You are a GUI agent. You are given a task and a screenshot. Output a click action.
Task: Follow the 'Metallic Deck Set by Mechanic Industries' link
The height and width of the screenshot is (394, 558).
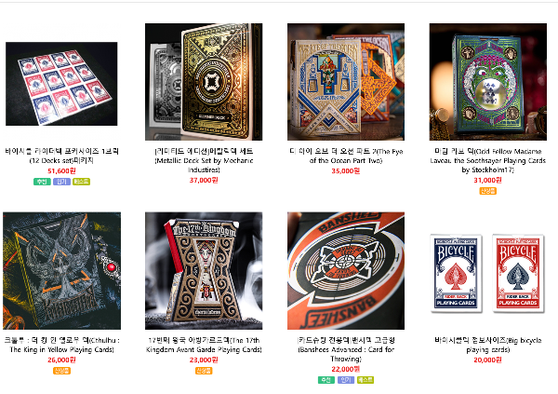click(204, 160)
